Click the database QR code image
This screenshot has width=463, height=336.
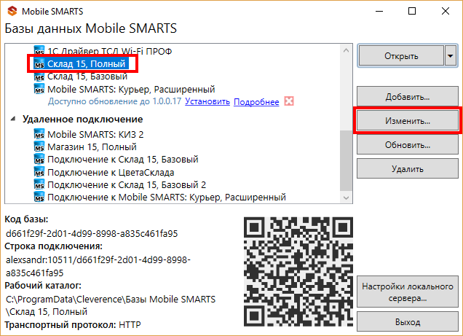pyautogui.click(x=298, y=272)
